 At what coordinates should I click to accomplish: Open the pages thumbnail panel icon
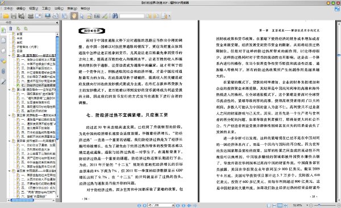pos(3,40)
